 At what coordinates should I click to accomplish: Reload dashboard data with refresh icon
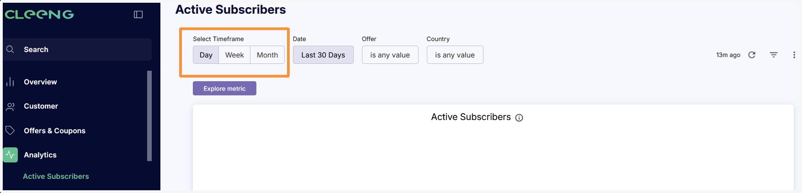pos(752,55)
